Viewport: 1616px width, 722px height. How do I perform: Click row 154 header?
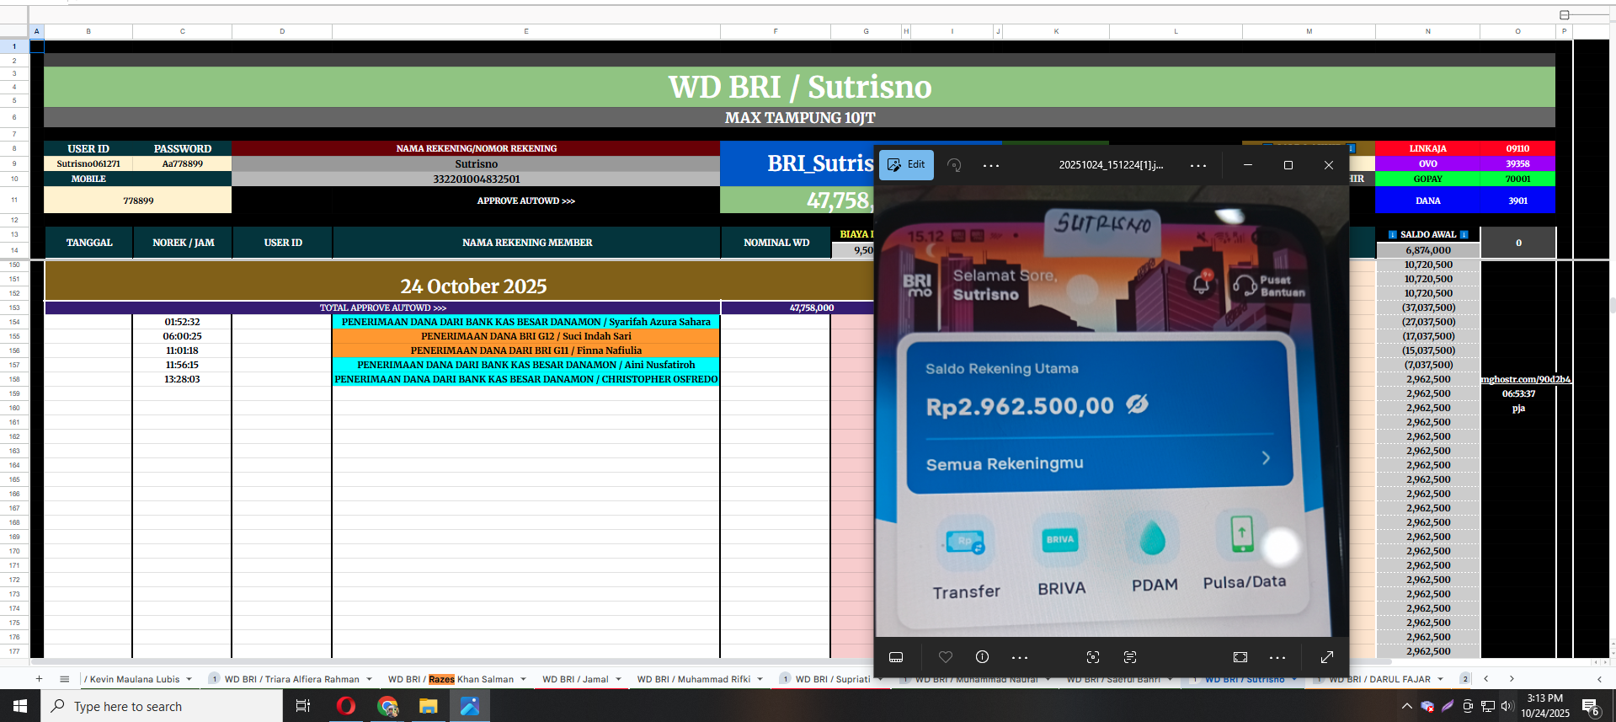click(x=14, y=322)
